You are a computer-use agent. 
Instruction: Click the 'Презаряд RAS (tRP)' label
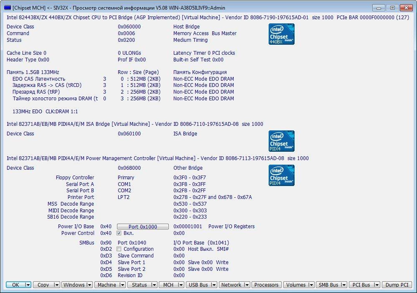[x=36, y=92]
